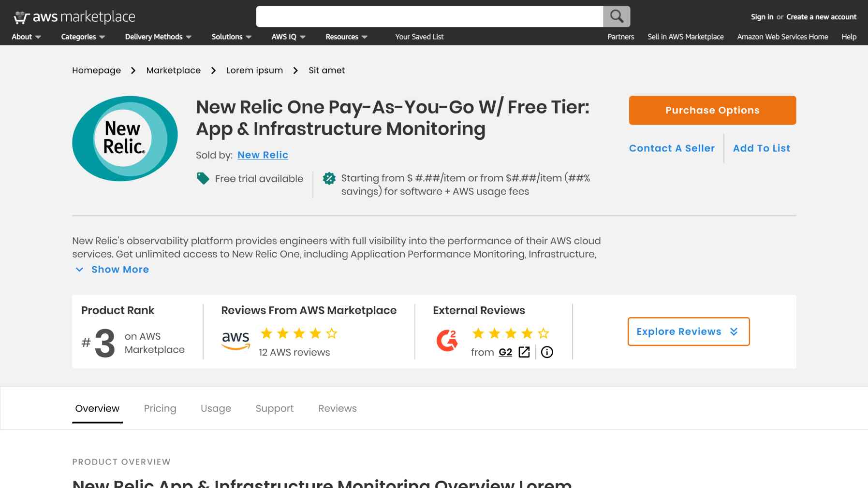Click the New Relic product logo
The image size is (868, 488).
click(124, 138)
